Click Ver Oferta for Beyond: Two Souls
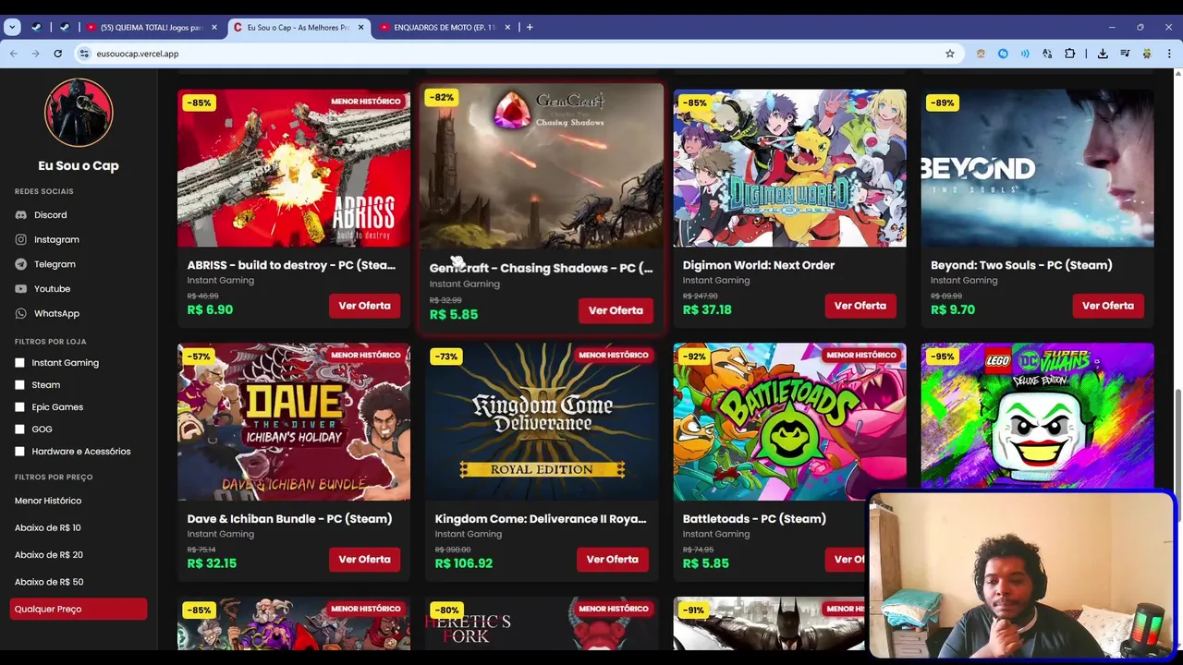 pyautogui.click(x=1108, y=306)
